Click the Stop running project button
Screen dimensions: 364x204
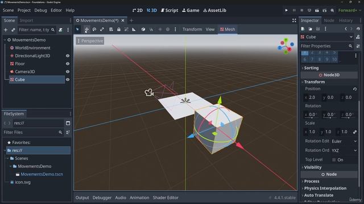[x=302, y=10]
